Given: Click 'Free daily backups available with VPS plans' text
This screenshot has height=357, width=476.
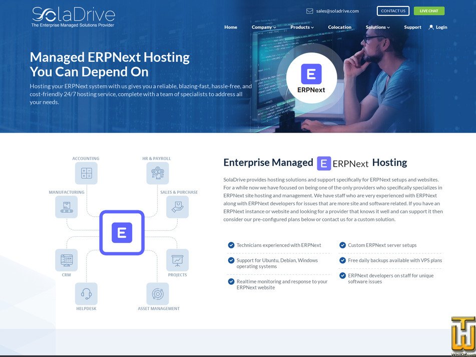Looking at the screenshot, I should tap(395, 260).
